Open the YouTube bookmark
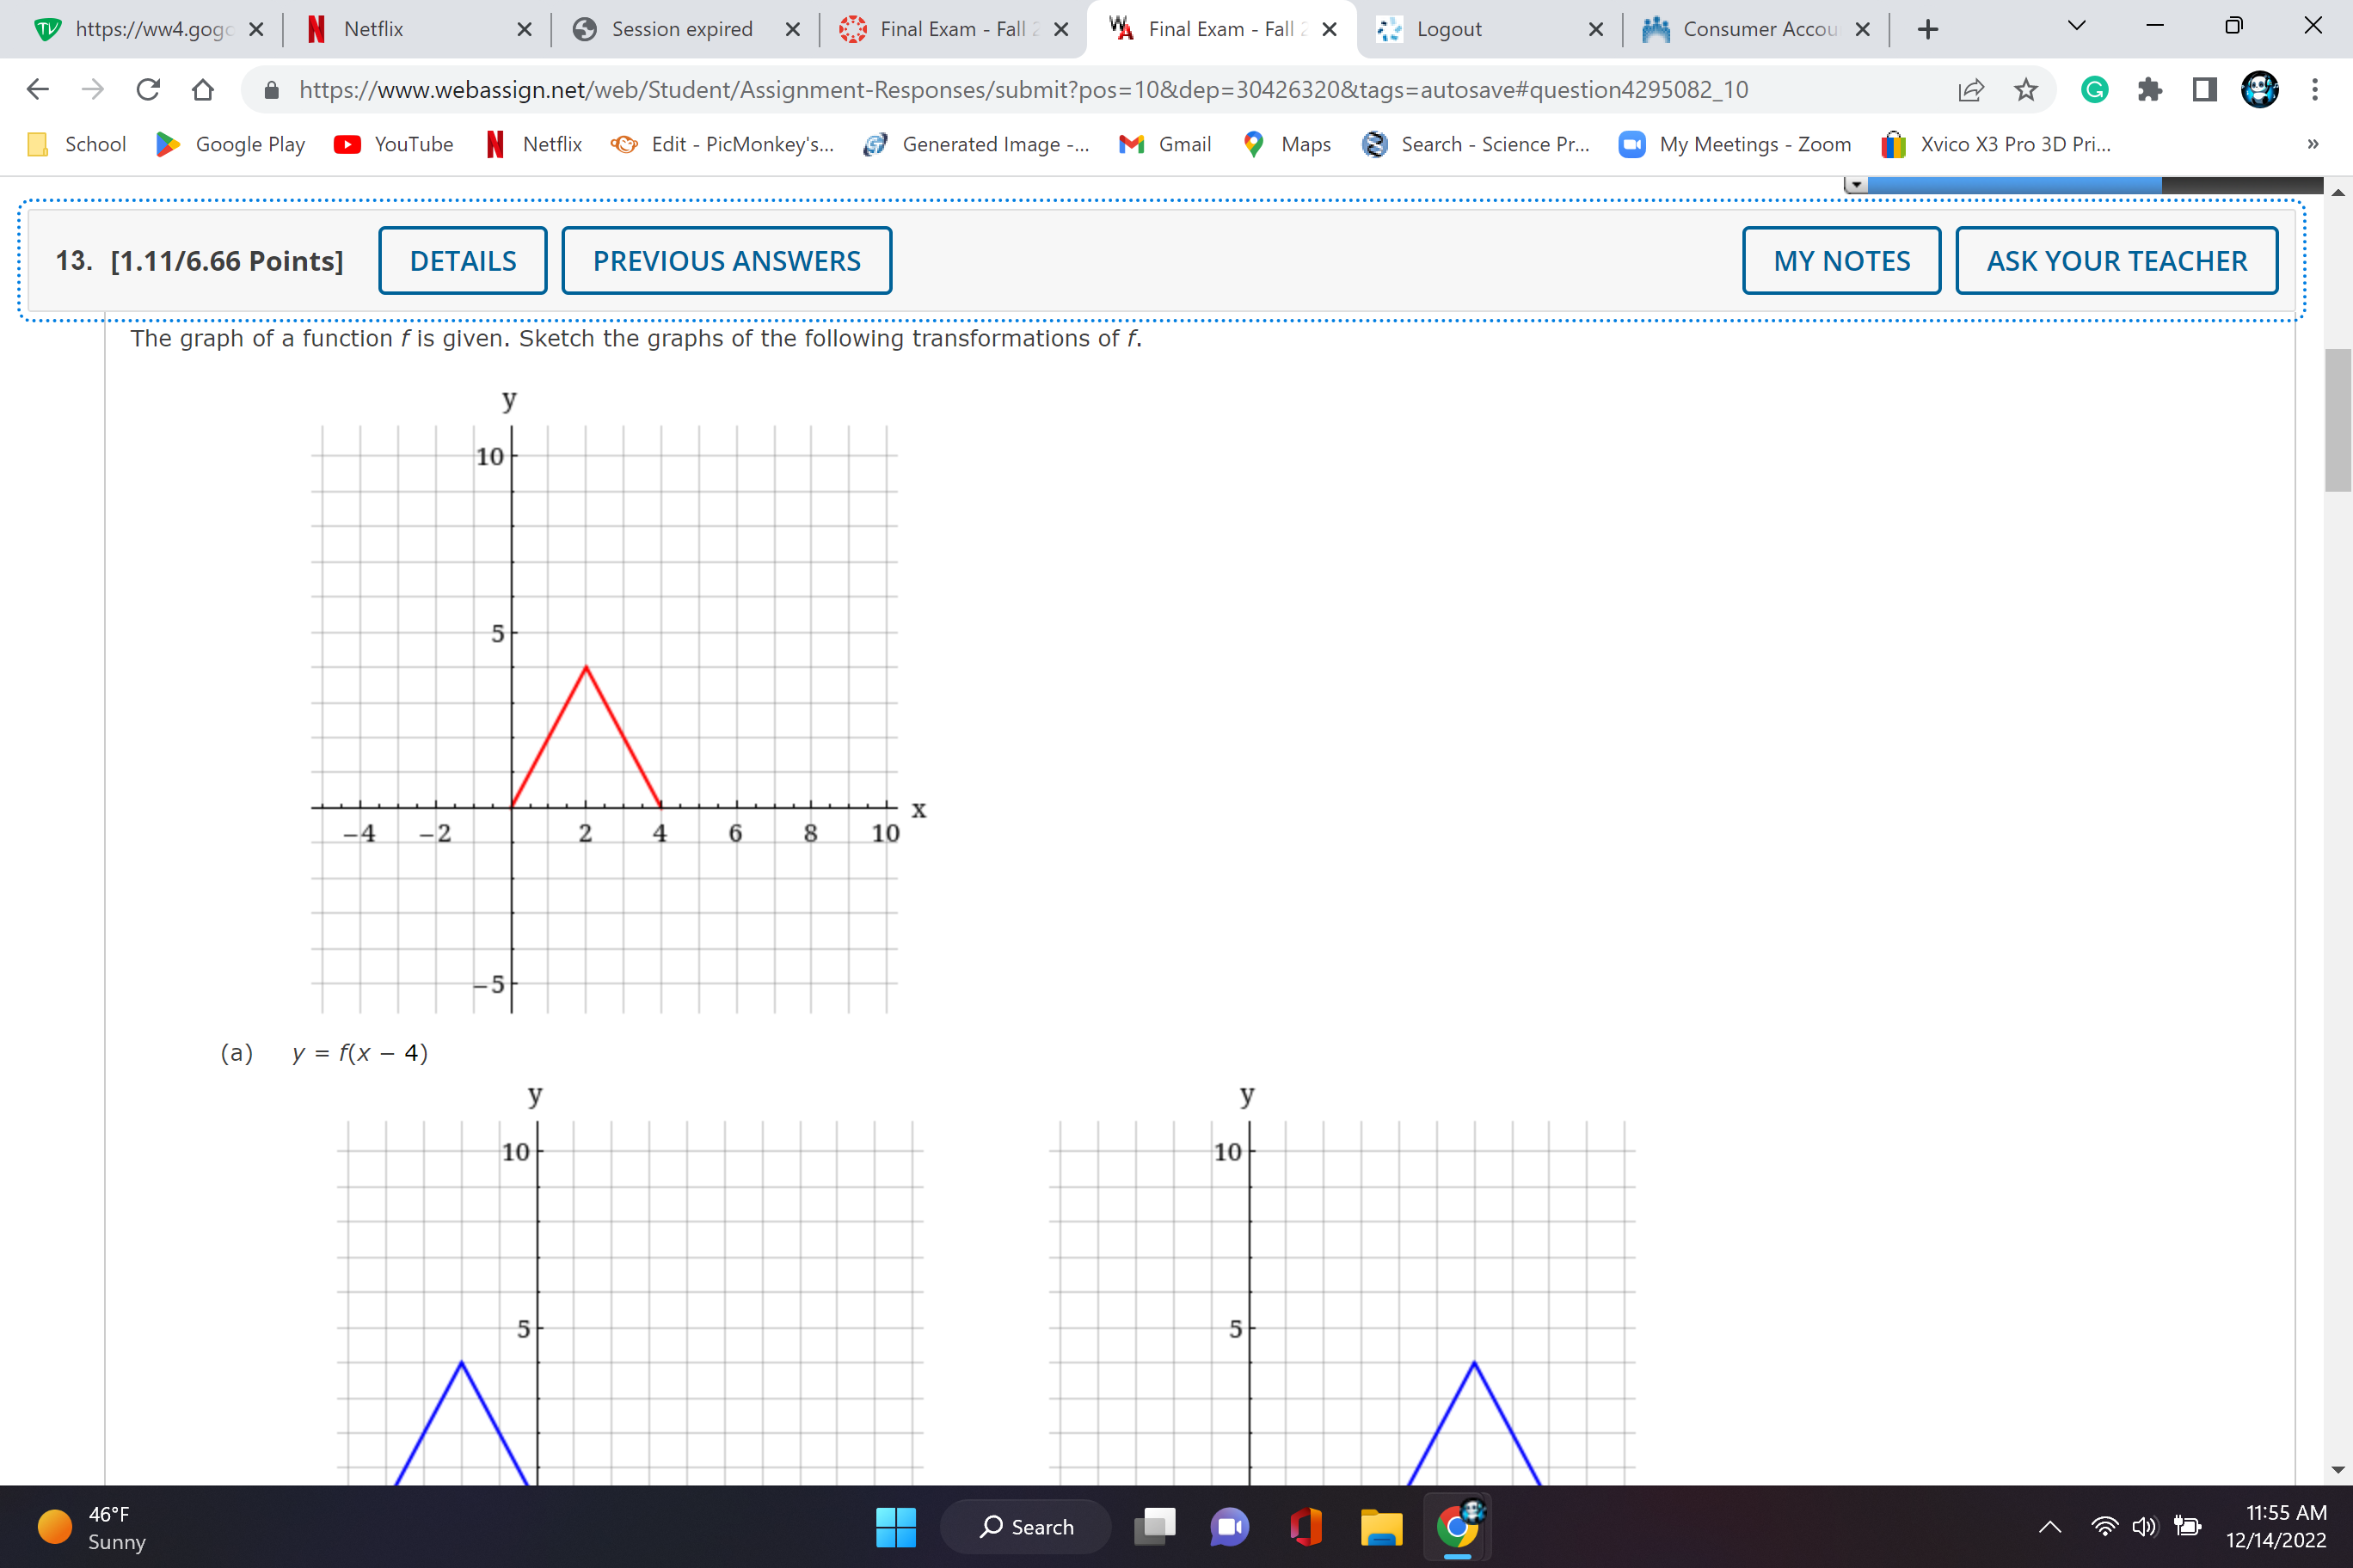 (x=393, y=144)
